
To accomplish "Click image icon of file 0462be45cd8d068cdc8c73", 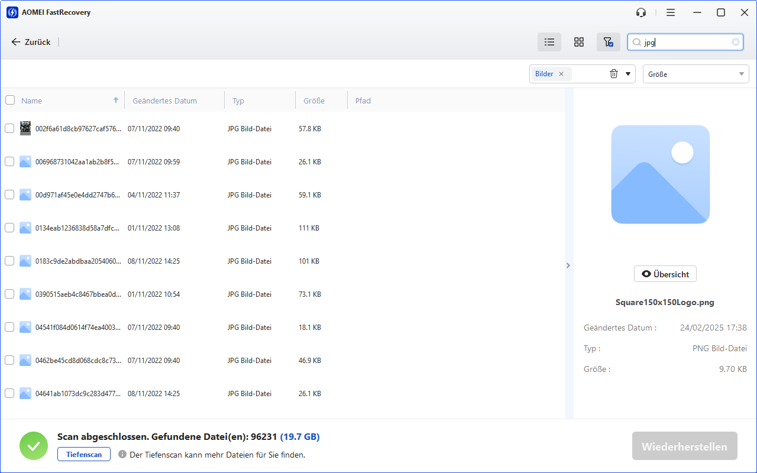I will click(x=25, y=360).
